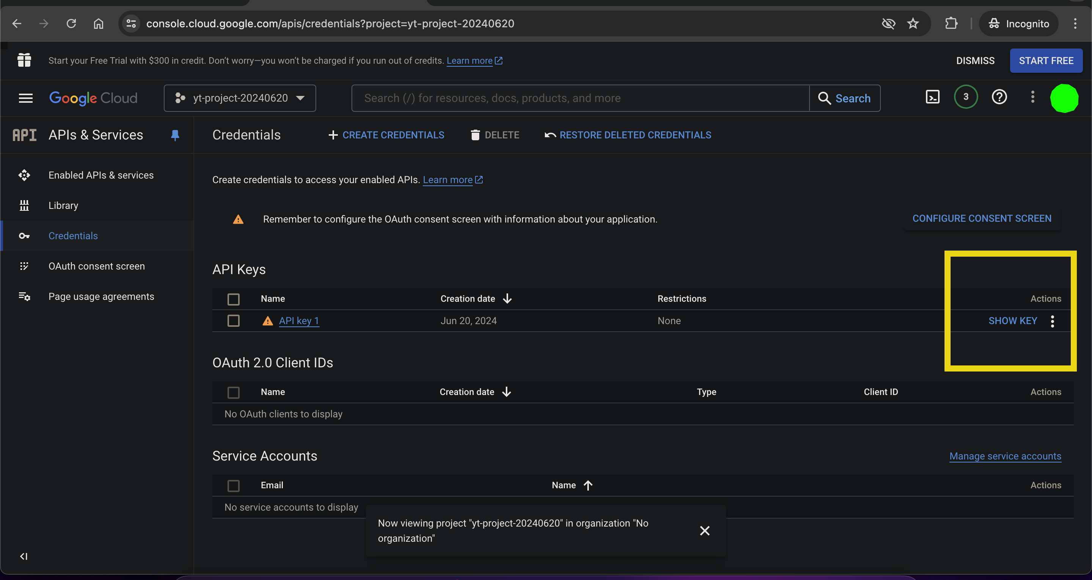Open Page usage agreements
1092x580 pixels.
click(101, 297)
